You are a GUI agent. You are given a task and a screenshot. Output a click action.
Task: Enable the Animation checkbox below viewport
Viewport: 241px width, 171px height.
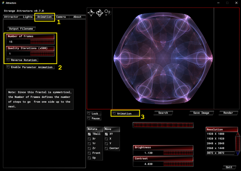coord(114,113)
